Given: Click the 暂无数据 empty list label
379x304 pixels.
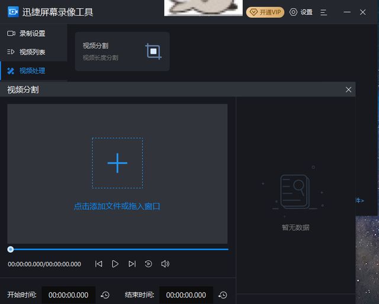Looking at the screenshot, I should coord(296,228).
